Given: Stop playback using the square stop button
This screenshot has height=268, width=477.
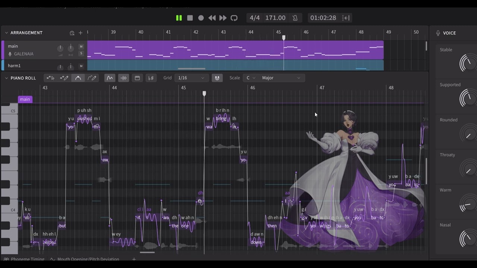Looking at the screenshot, I should (190, 18).
